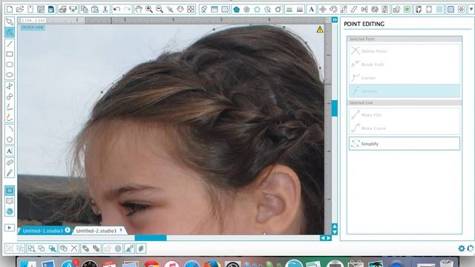
Task: Choose the Draw a Rectangle tool
Action: 10,54
